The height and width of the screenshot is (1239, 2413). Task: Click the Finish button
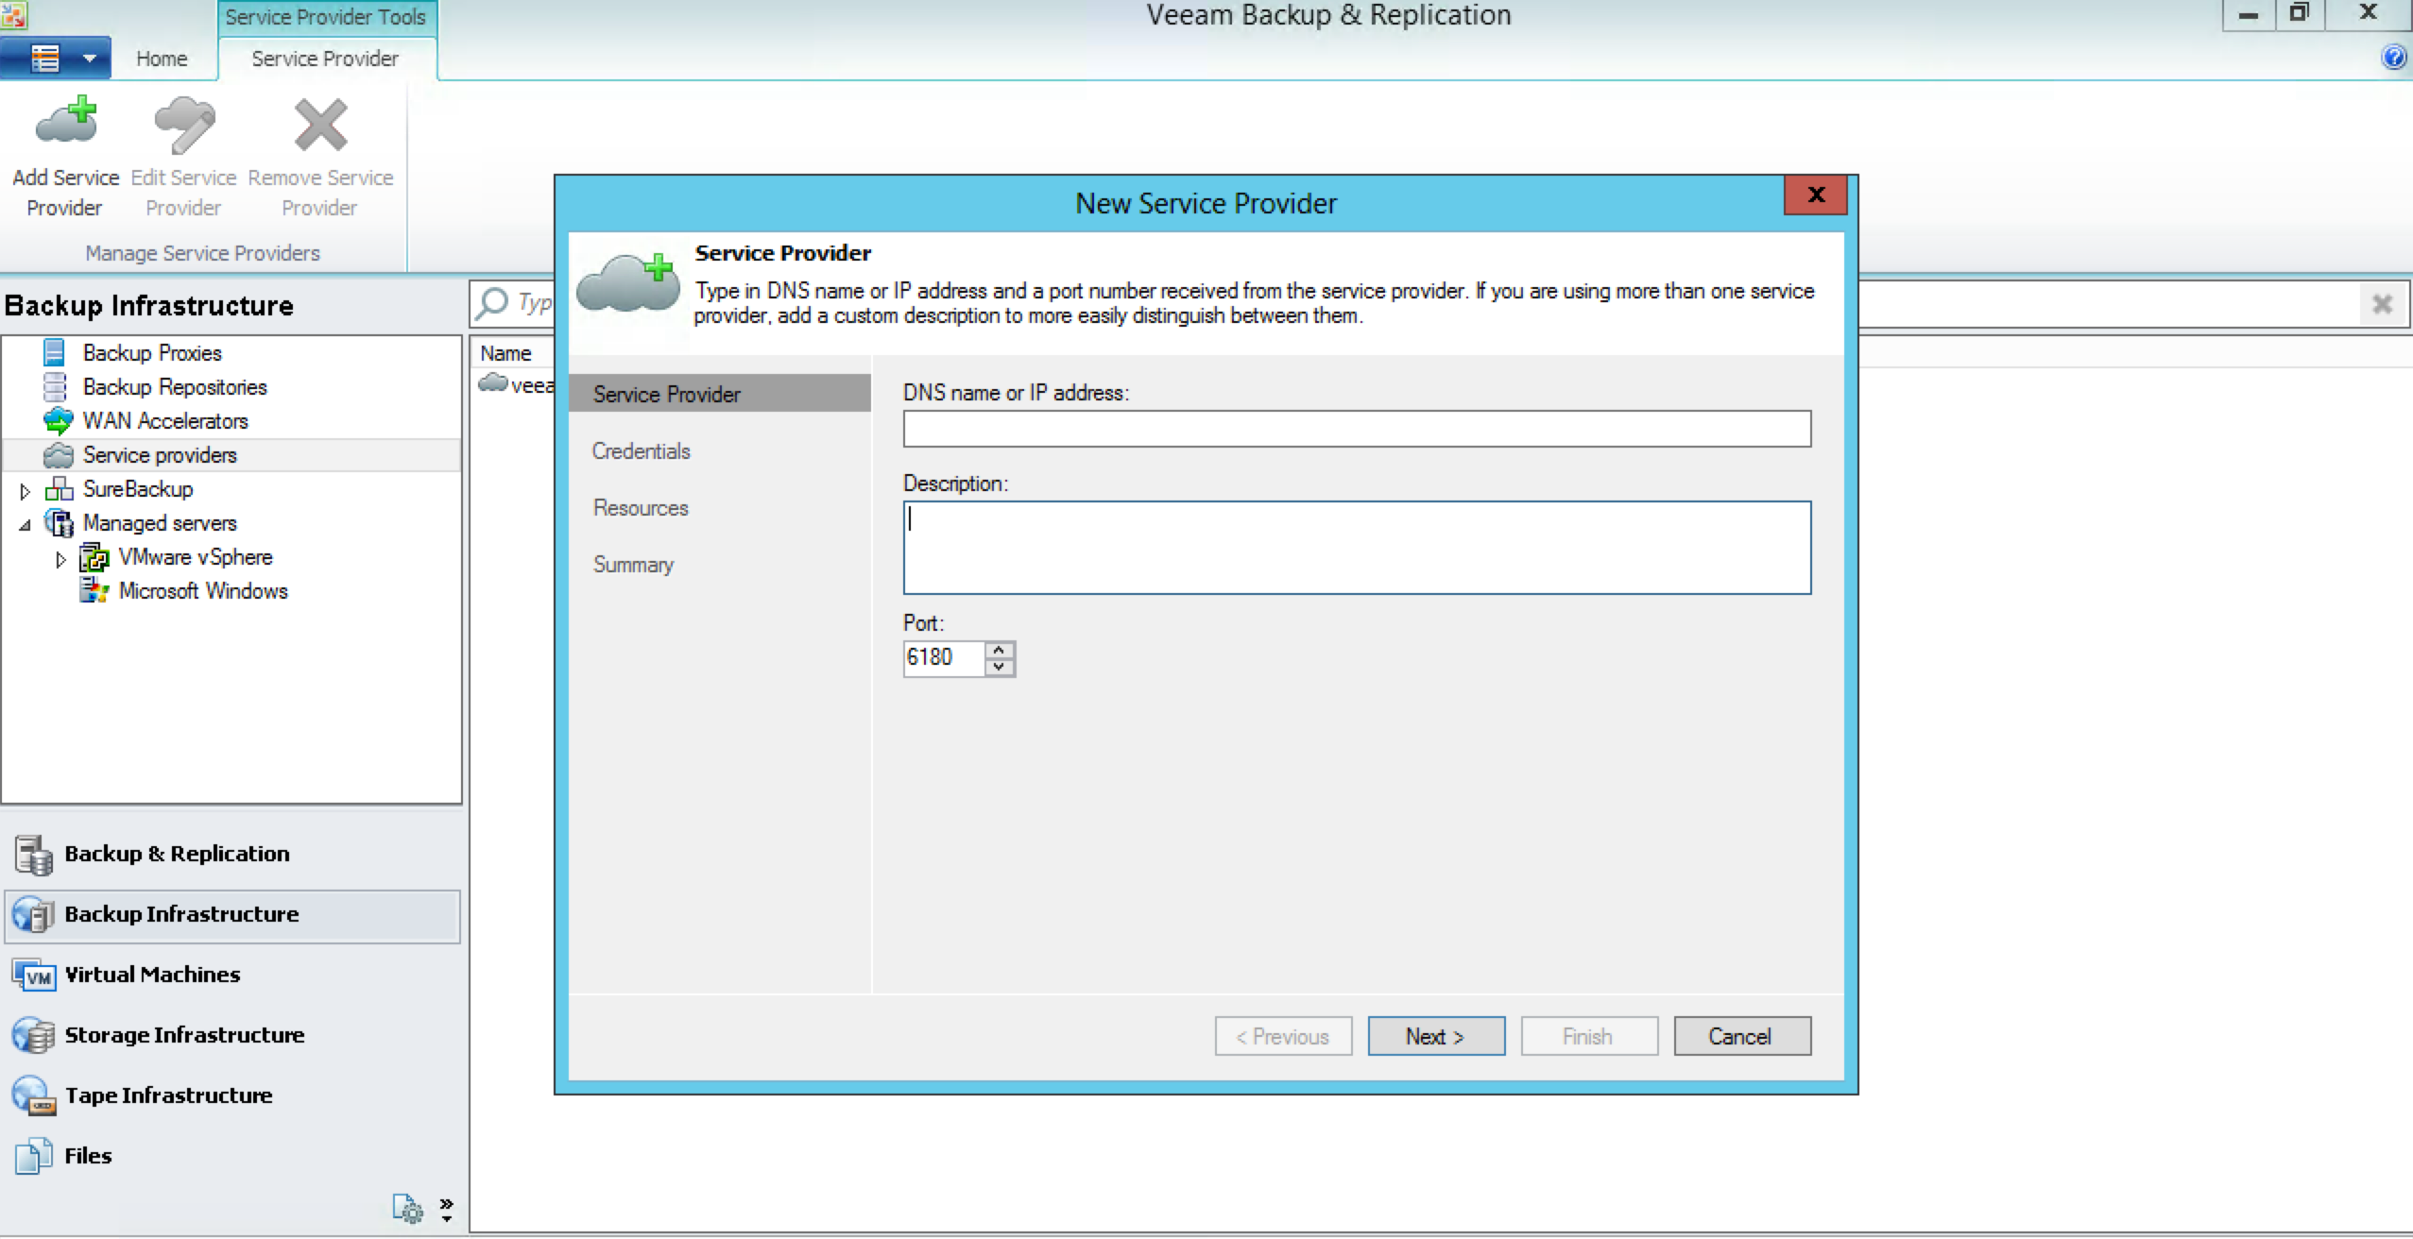[1589, 1036]
